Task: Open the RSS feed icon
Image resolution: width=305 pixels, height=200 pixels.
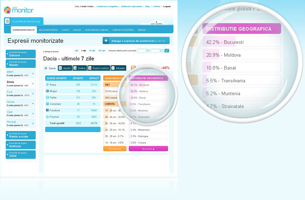Action: point(133,68)
